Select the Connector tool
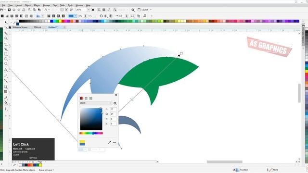Screen dimensions: 308x173 point(6,81)
